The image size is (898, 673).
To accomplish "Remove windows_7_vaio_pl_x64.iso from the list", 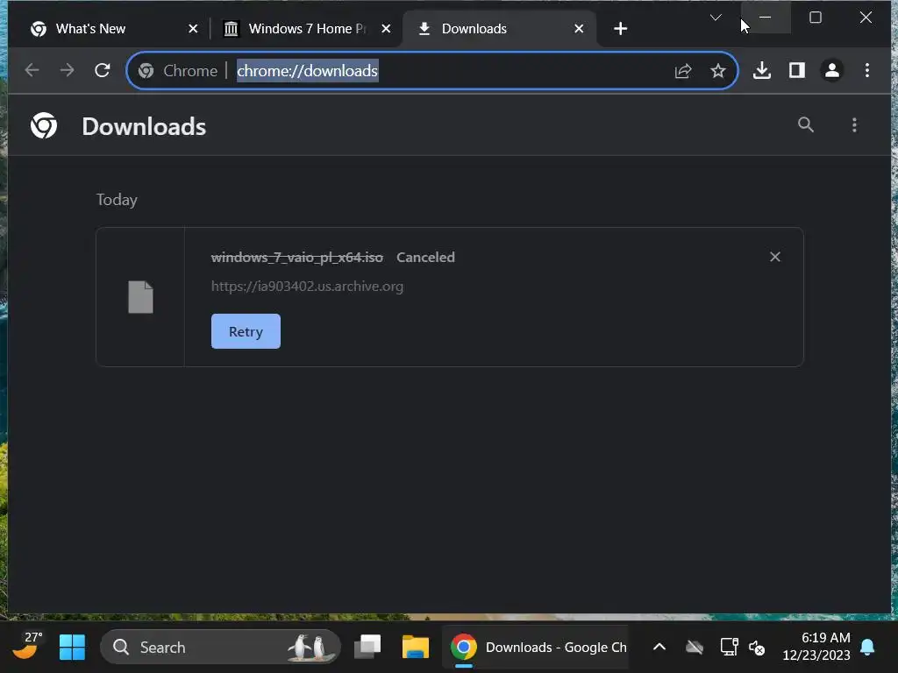I will tap(775, 257).
